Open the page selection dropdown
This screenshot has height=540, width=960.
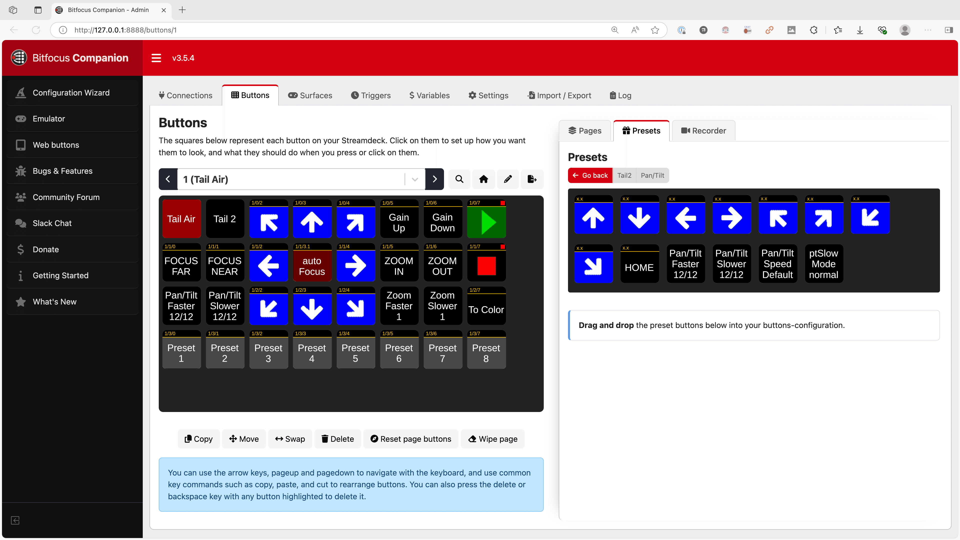point(414,179)
